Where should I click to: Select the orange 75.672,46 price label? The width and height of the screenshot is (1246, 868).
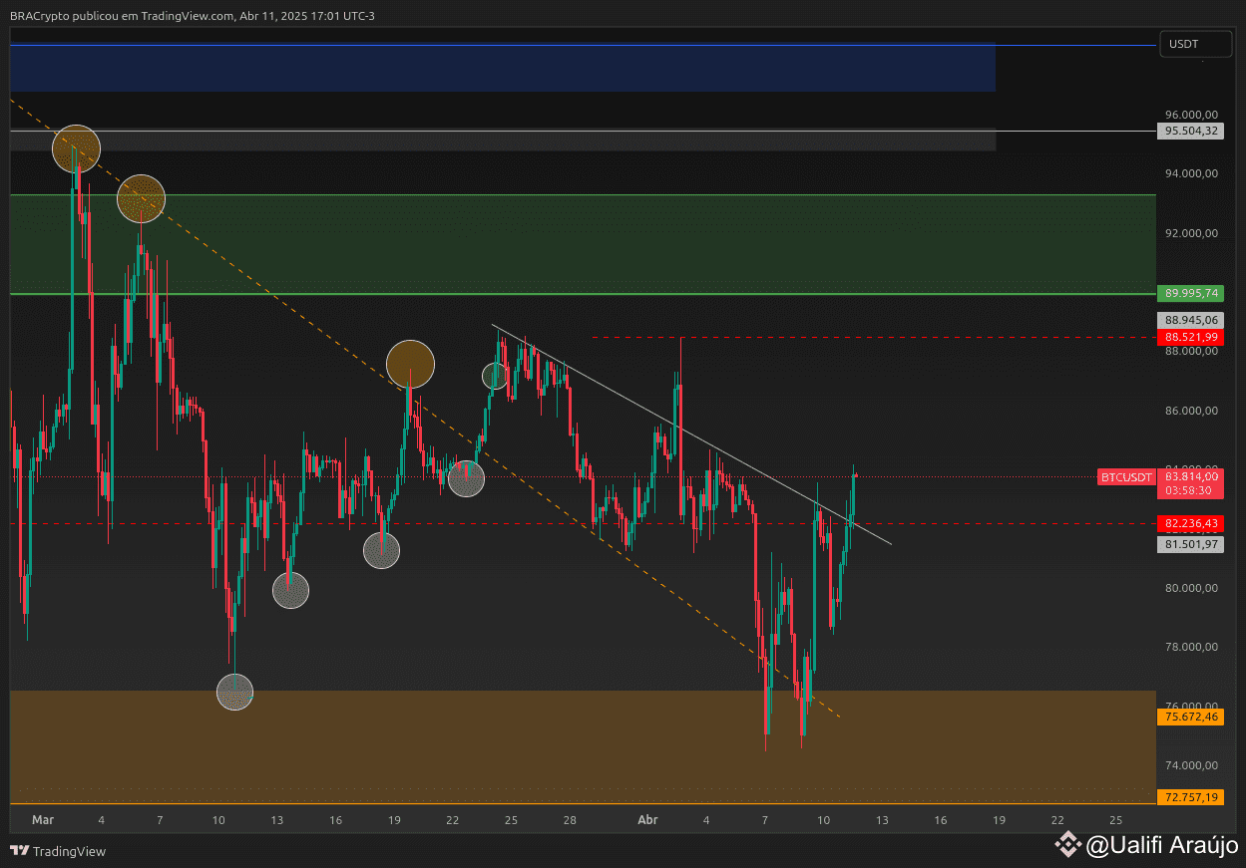(1191, 717)
